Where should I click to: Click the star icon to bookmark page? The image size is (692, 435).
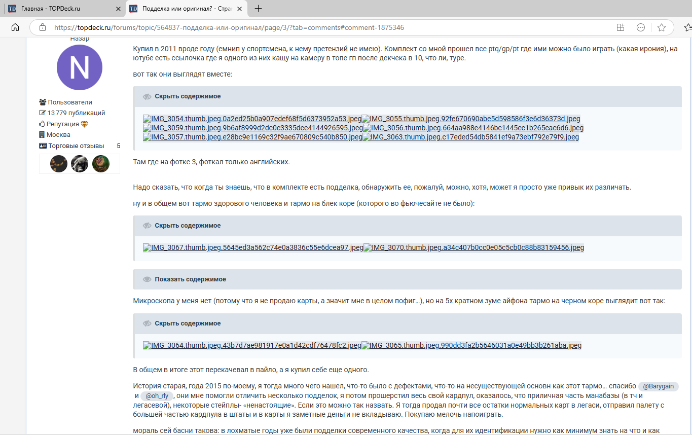(661, 27)
